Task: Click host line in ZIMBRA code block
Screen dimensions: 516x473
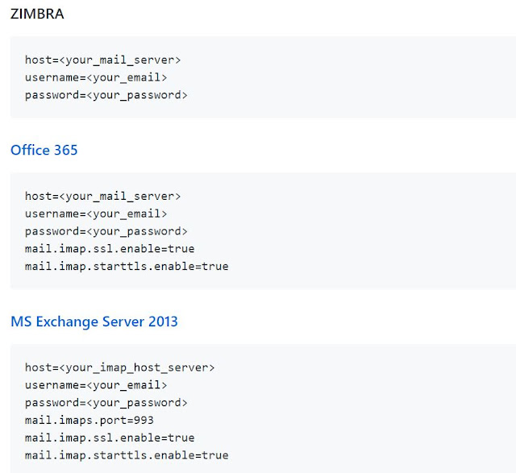Action: pos(102,60)
